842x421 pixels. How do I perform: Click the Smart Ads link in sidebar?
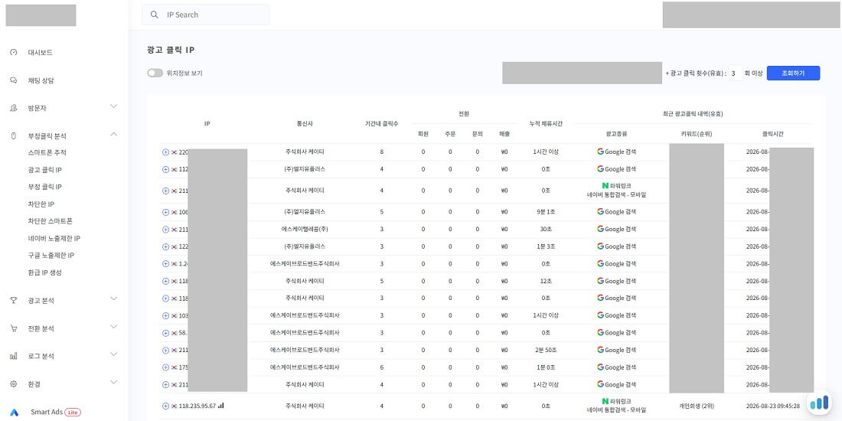pos(47,413)
